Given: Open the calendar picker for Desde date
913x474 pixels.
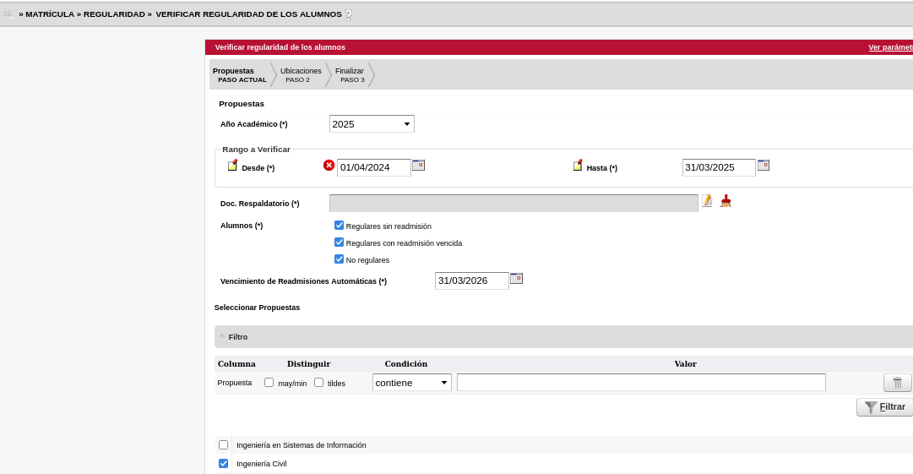Looking at the screenshot, I should pos(419,166).
